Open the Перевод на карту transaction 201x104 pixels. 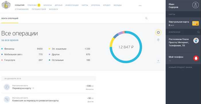coord(49,87)
